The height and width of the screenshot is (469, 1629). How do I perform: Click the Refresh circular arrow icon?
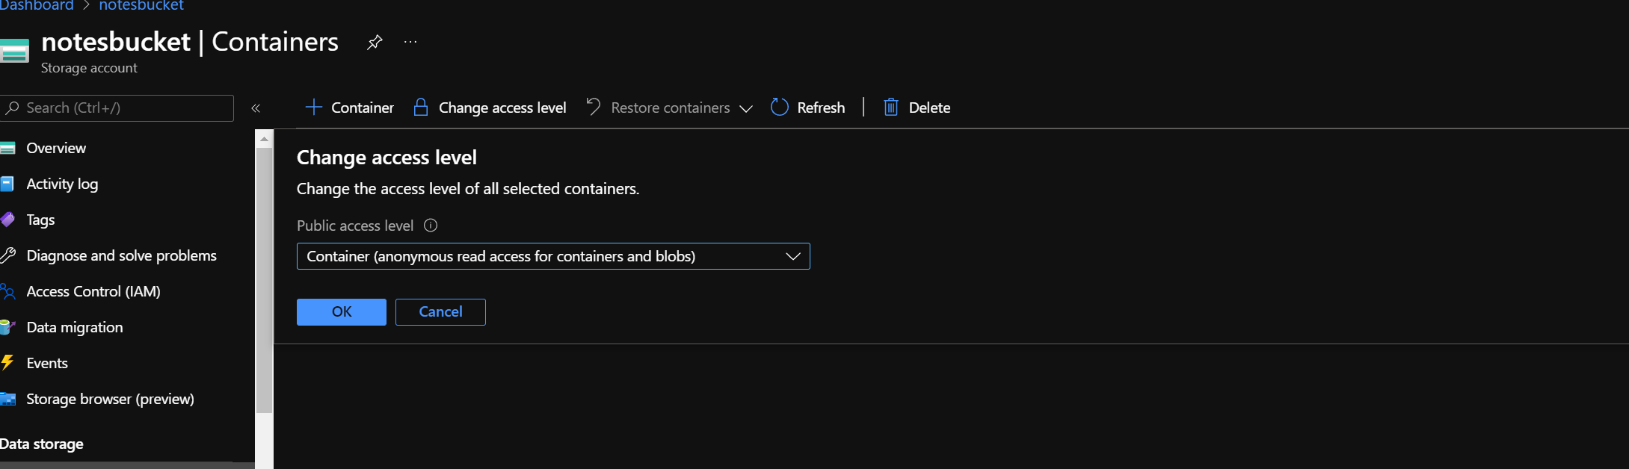[x=779, y=107]
